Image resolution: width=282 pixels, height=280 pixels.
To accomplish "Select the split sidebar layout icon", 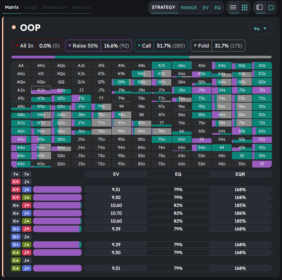I will pyautogui.click(x=259, y=8).
